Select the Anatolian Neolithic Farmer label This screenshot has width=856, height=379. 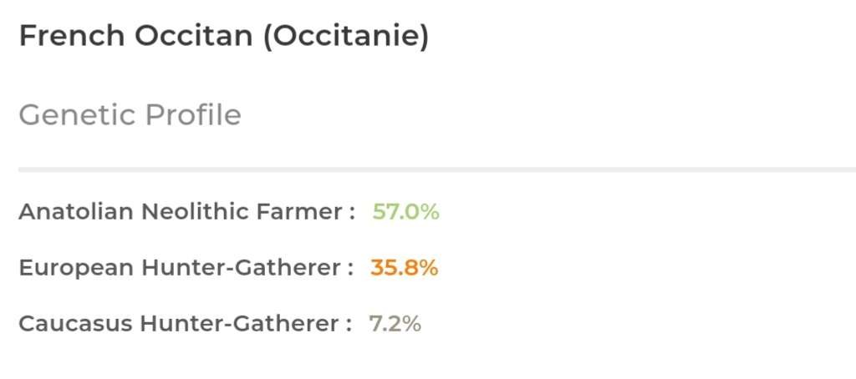187,211
